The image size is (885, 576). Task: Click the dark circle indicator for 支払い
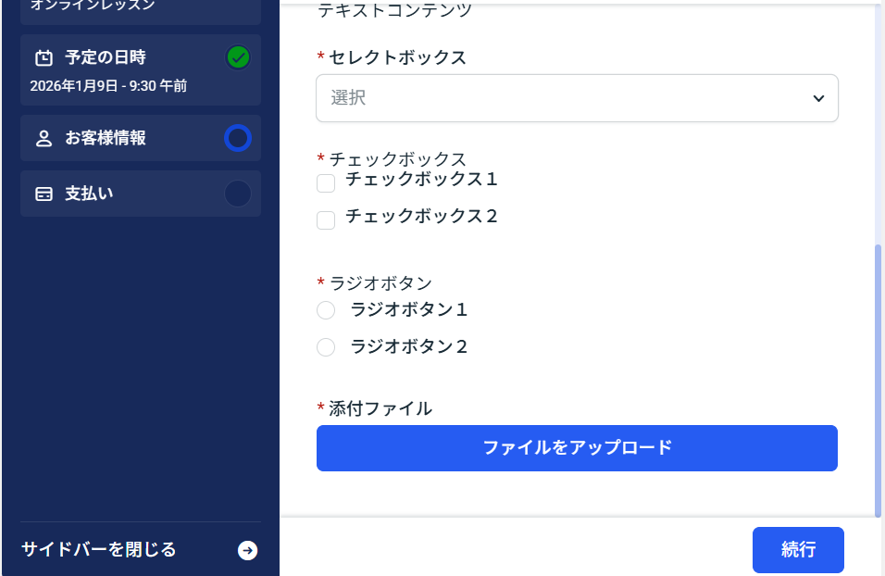tap(238, 194)
